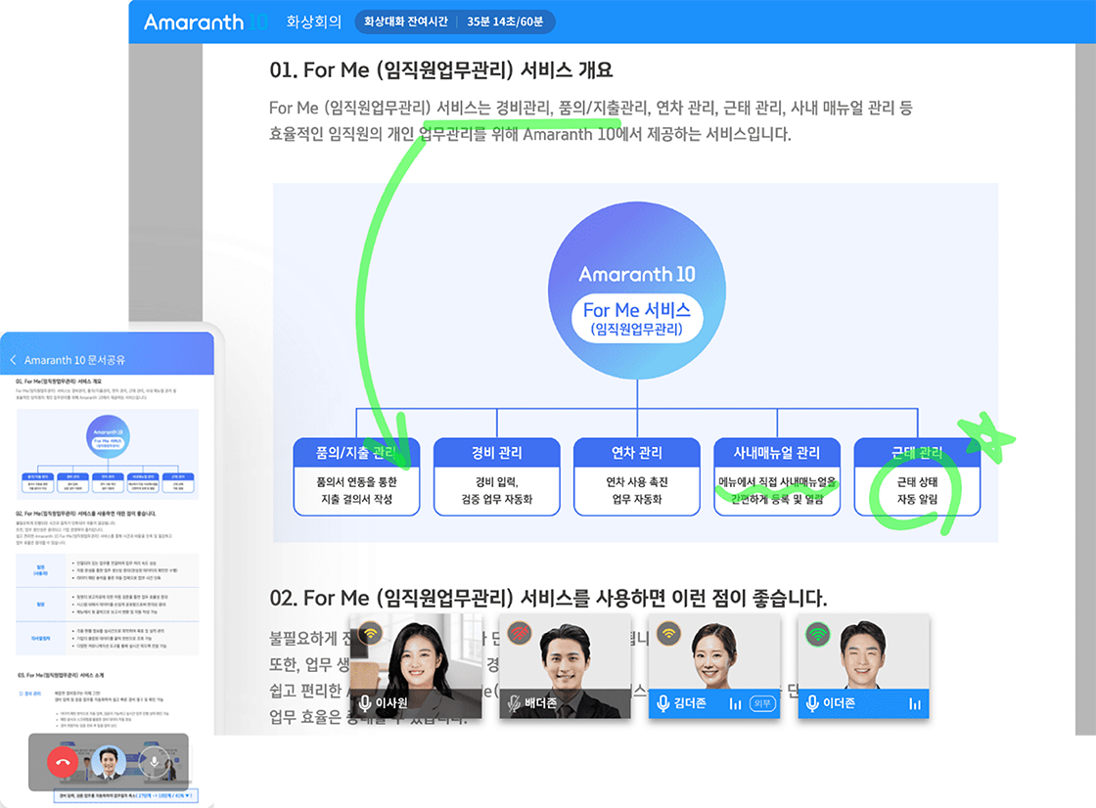Tap the mobile microphone circle button
Viewport: 1096px width, 808px height.
pos(155,762)
